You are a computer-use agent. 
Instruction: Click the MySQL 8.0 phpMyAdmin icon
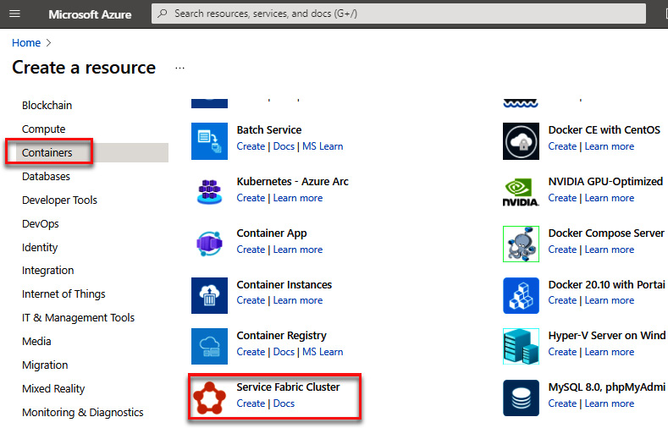tap(521, 398)
